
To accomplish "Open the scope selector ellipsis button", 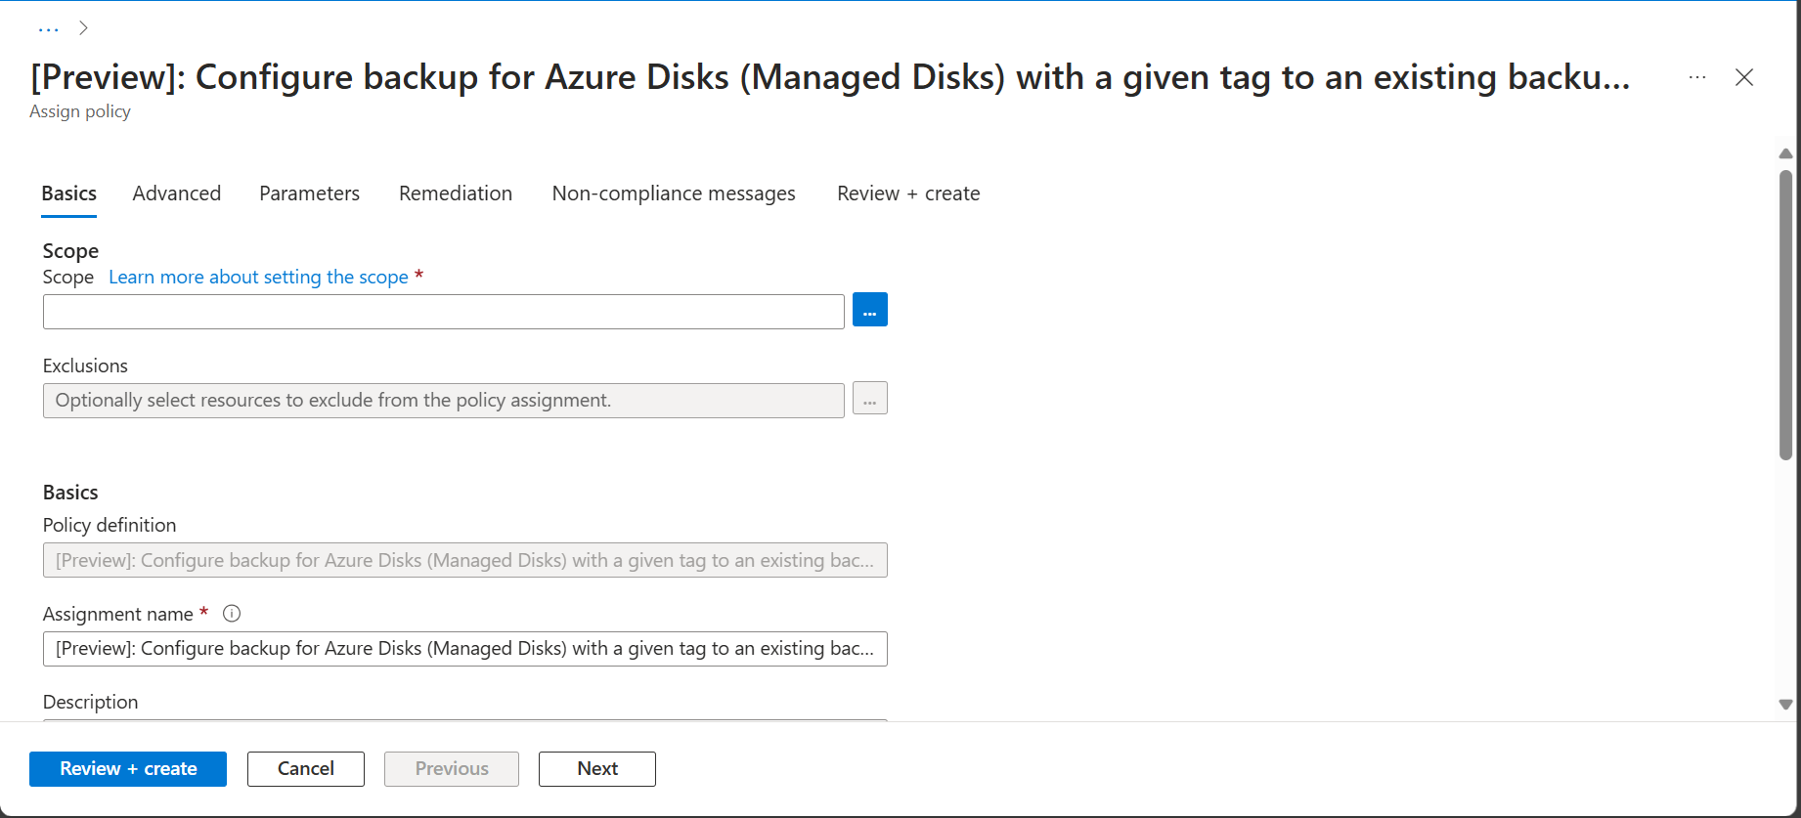I will coord(869,311).
